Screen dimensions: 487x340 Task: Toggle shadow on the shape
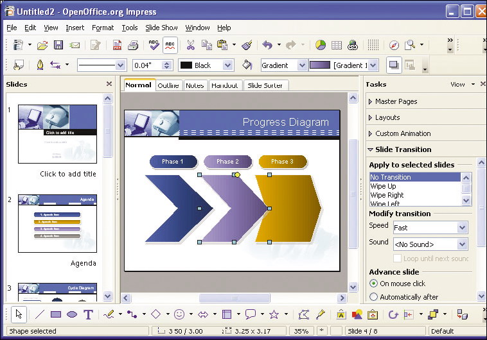tap(394, 65)
